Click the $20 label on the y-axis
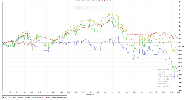Screen dimensions: 187x100 [x=180, y=26]
